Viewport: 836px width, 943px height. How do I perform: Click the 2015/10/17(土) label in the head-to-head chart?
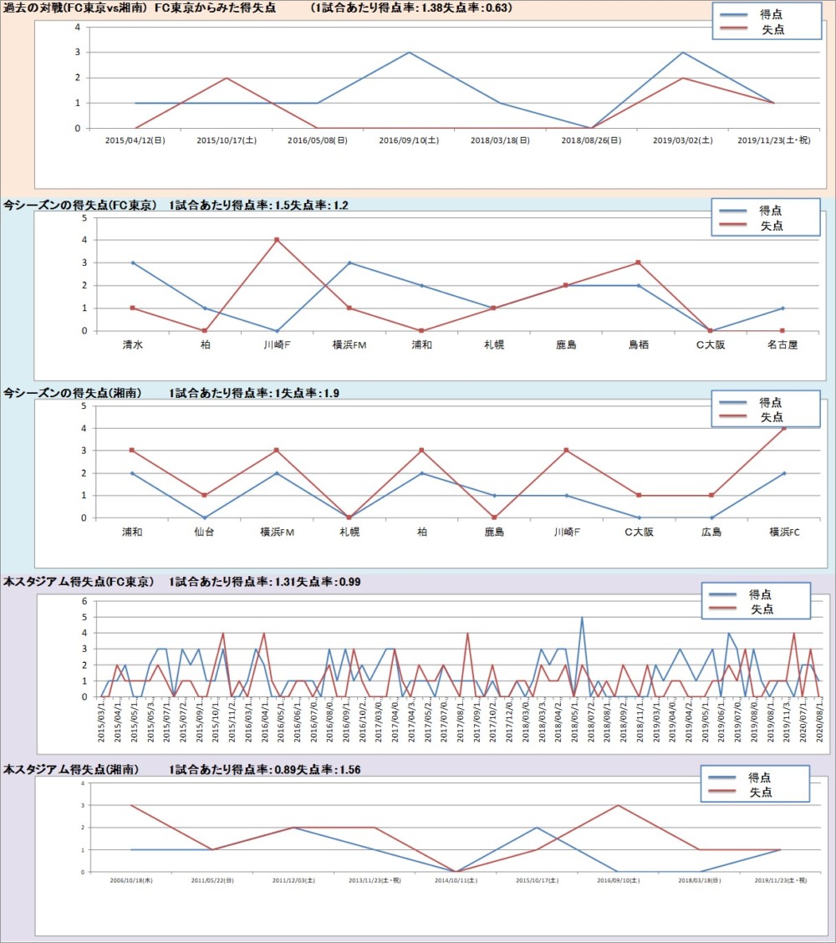coord(227,140)
